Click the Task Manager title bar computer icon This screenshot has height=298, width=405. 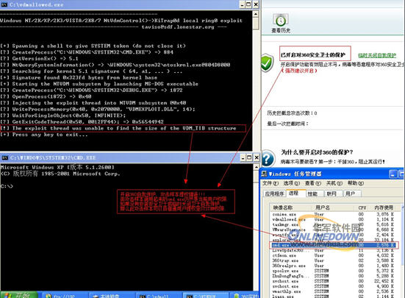click(264, 174)
